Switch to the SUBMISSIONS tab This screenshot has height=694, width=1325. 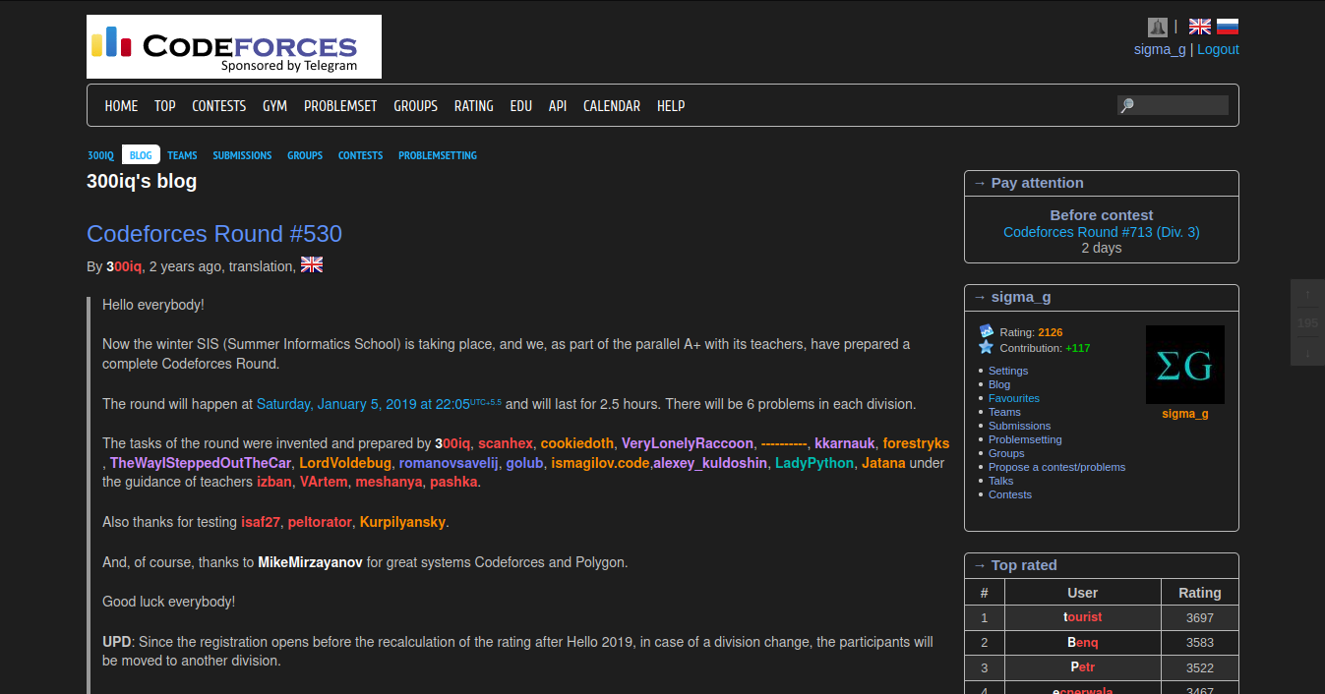coord(242,155)
